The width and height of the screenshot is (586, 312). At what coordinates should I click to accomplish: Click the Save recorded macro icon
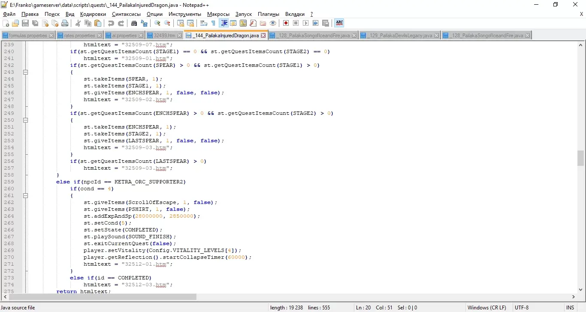[x=326, y=23]
